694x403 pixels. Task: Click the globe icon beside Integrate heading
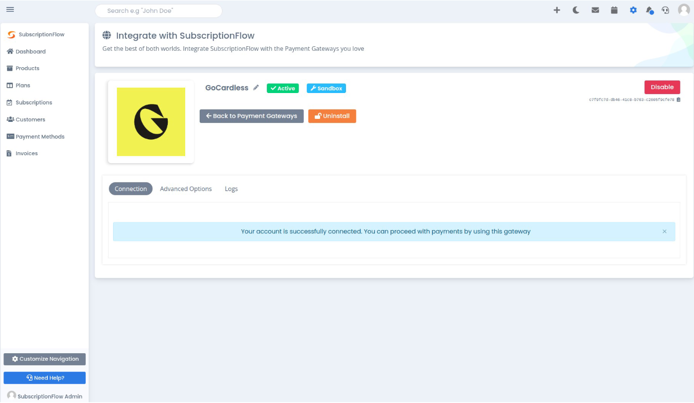(x=107, y=35)
